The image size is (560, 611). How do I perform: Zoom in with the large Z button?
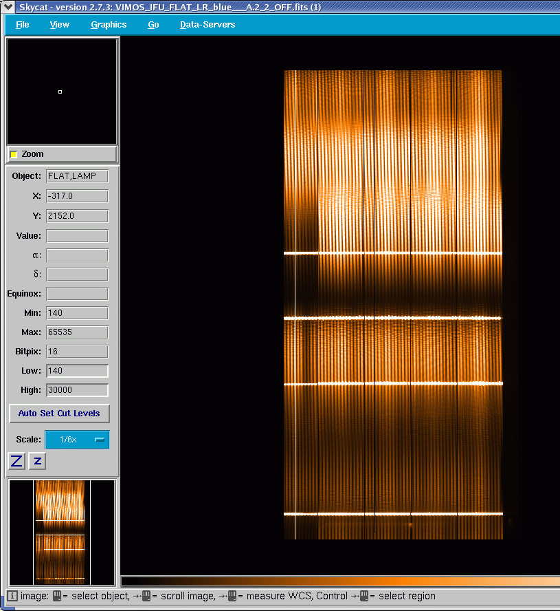[x=16, y=462]
